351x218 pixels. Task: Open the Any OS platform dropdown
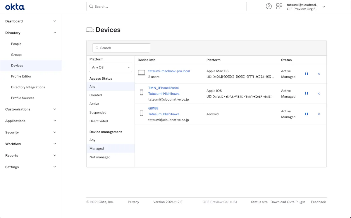tap(111, 67)
